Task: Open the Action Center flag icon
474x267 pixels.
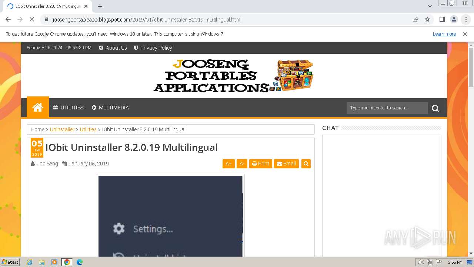Action: [x=439, y=262]
